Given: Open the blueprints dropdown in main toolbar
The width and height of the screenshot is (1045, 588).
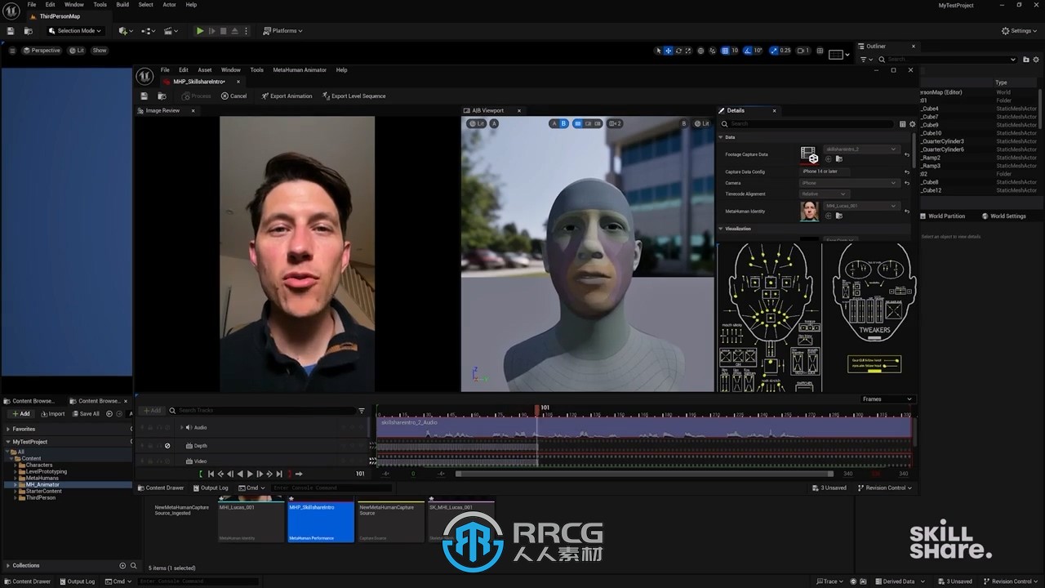Looking at the screenshot, I should point(149,31).
